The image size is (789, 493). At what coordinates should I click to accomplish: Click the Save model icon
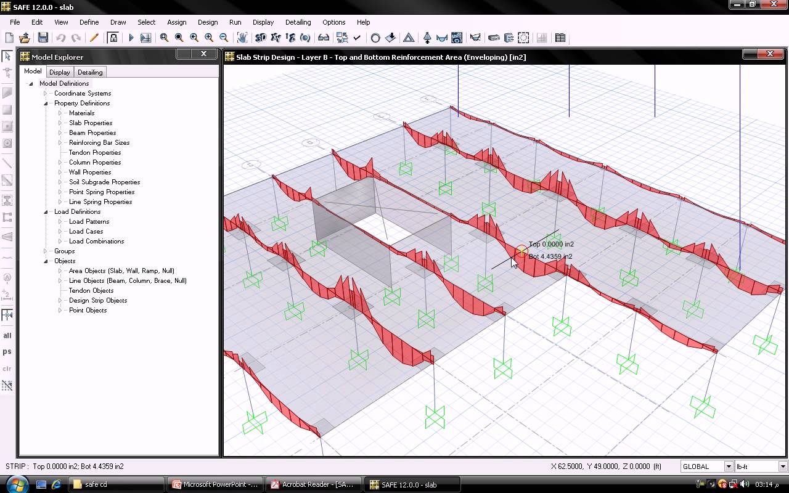pos(43,38)
